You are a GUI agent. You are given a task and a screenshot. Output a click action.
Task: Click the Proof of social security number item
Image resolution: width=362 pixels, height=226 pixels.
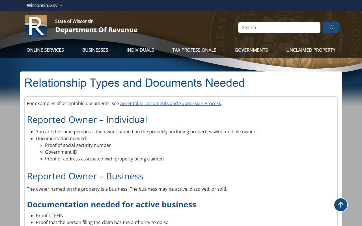(x=78, y=145)
